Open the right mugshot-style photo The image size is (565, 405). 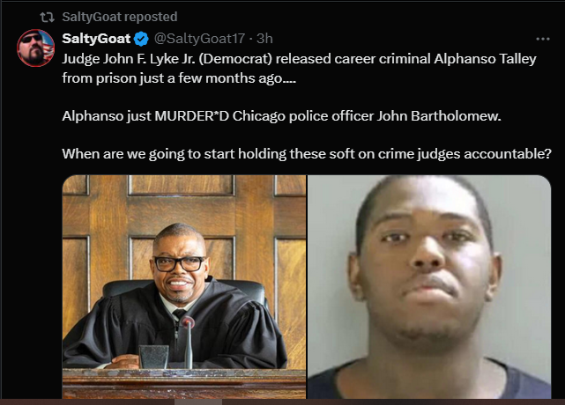[x=429, y=286]
